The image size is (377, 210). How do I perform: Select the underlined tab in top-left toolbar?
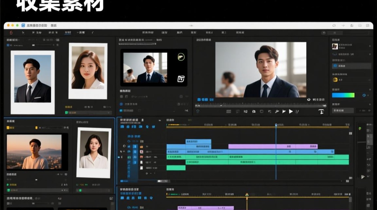(x=68, y=33)
